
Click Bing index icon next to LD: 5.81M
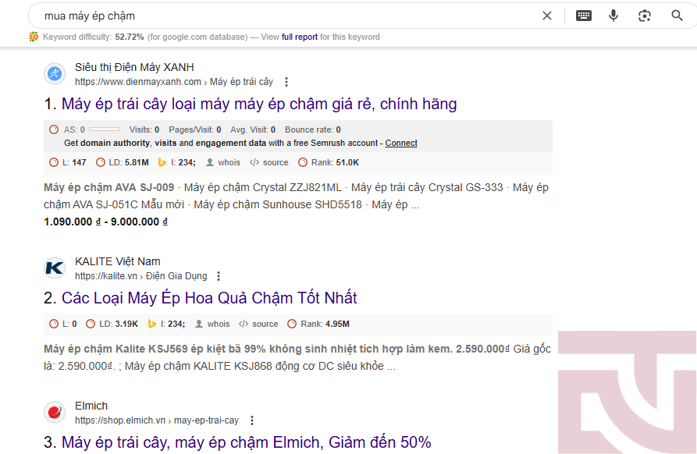[162, 162]
